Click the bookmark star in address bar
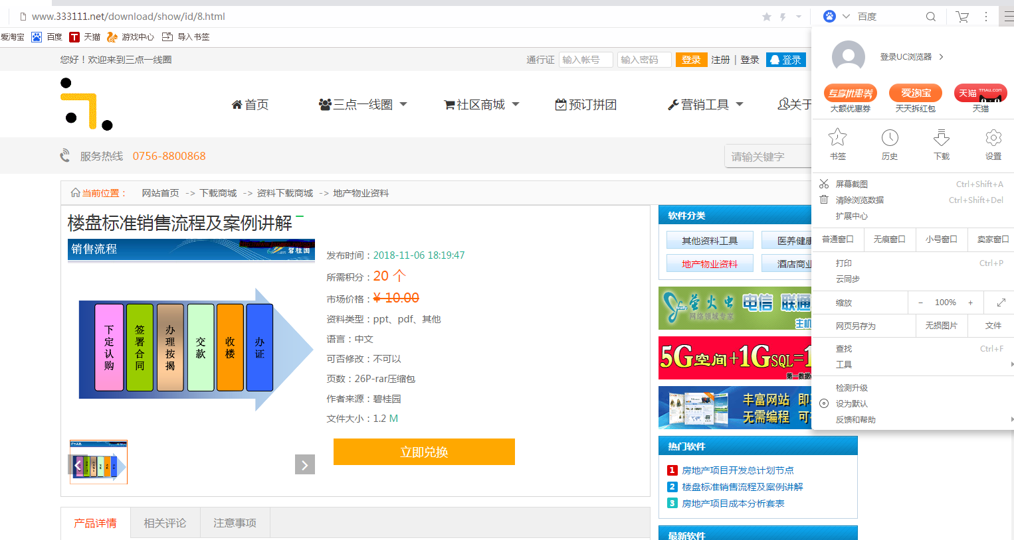Image resolution: width=1014 pixels, height=540 pixels. (x=766, y=17)
